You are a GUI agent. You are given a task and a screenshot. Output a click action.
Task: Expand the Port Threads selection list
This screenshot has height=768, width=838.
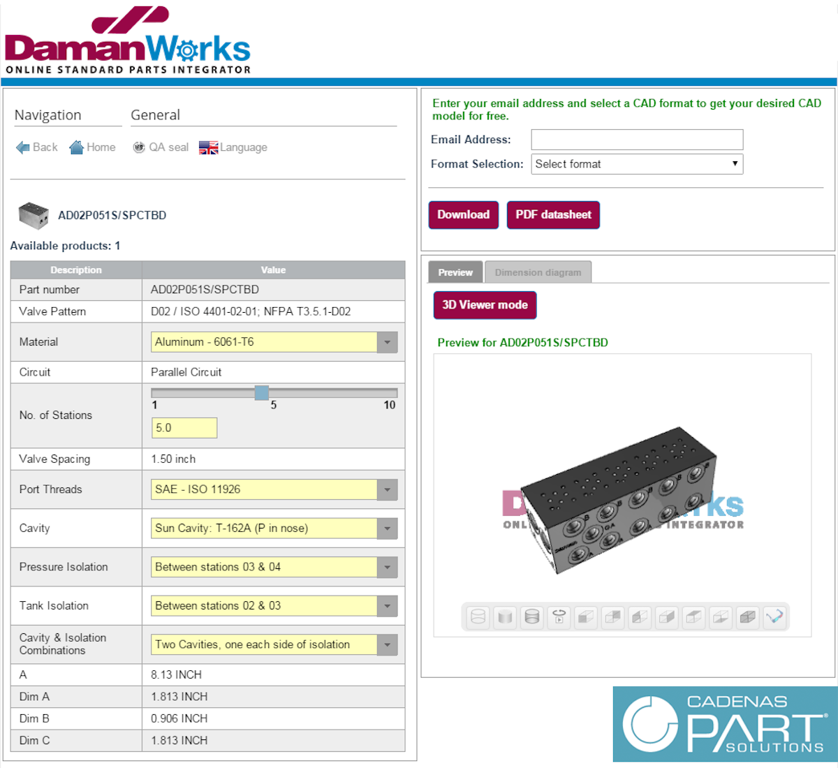[x=386, y=489]
